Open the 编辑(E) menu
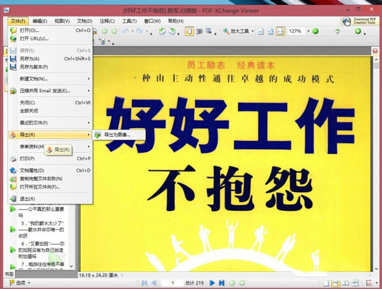 pyautogui.click(x=39, y=21)
